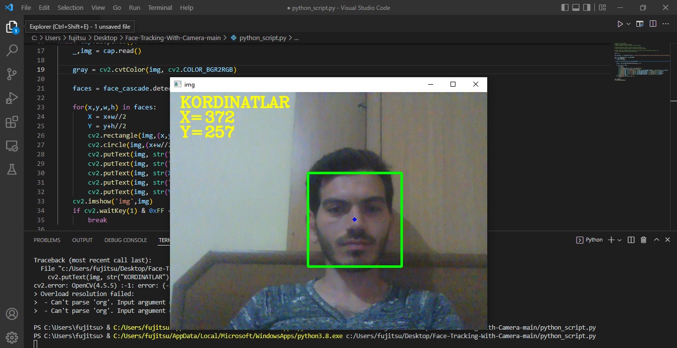Click the 'break' statement on line 35
Image resolution: width=677 pixels, height=348 pixels.
pos(97,220)
